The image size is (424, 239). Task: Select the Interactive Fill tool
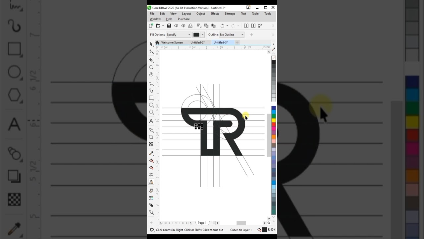pos(151,161)
